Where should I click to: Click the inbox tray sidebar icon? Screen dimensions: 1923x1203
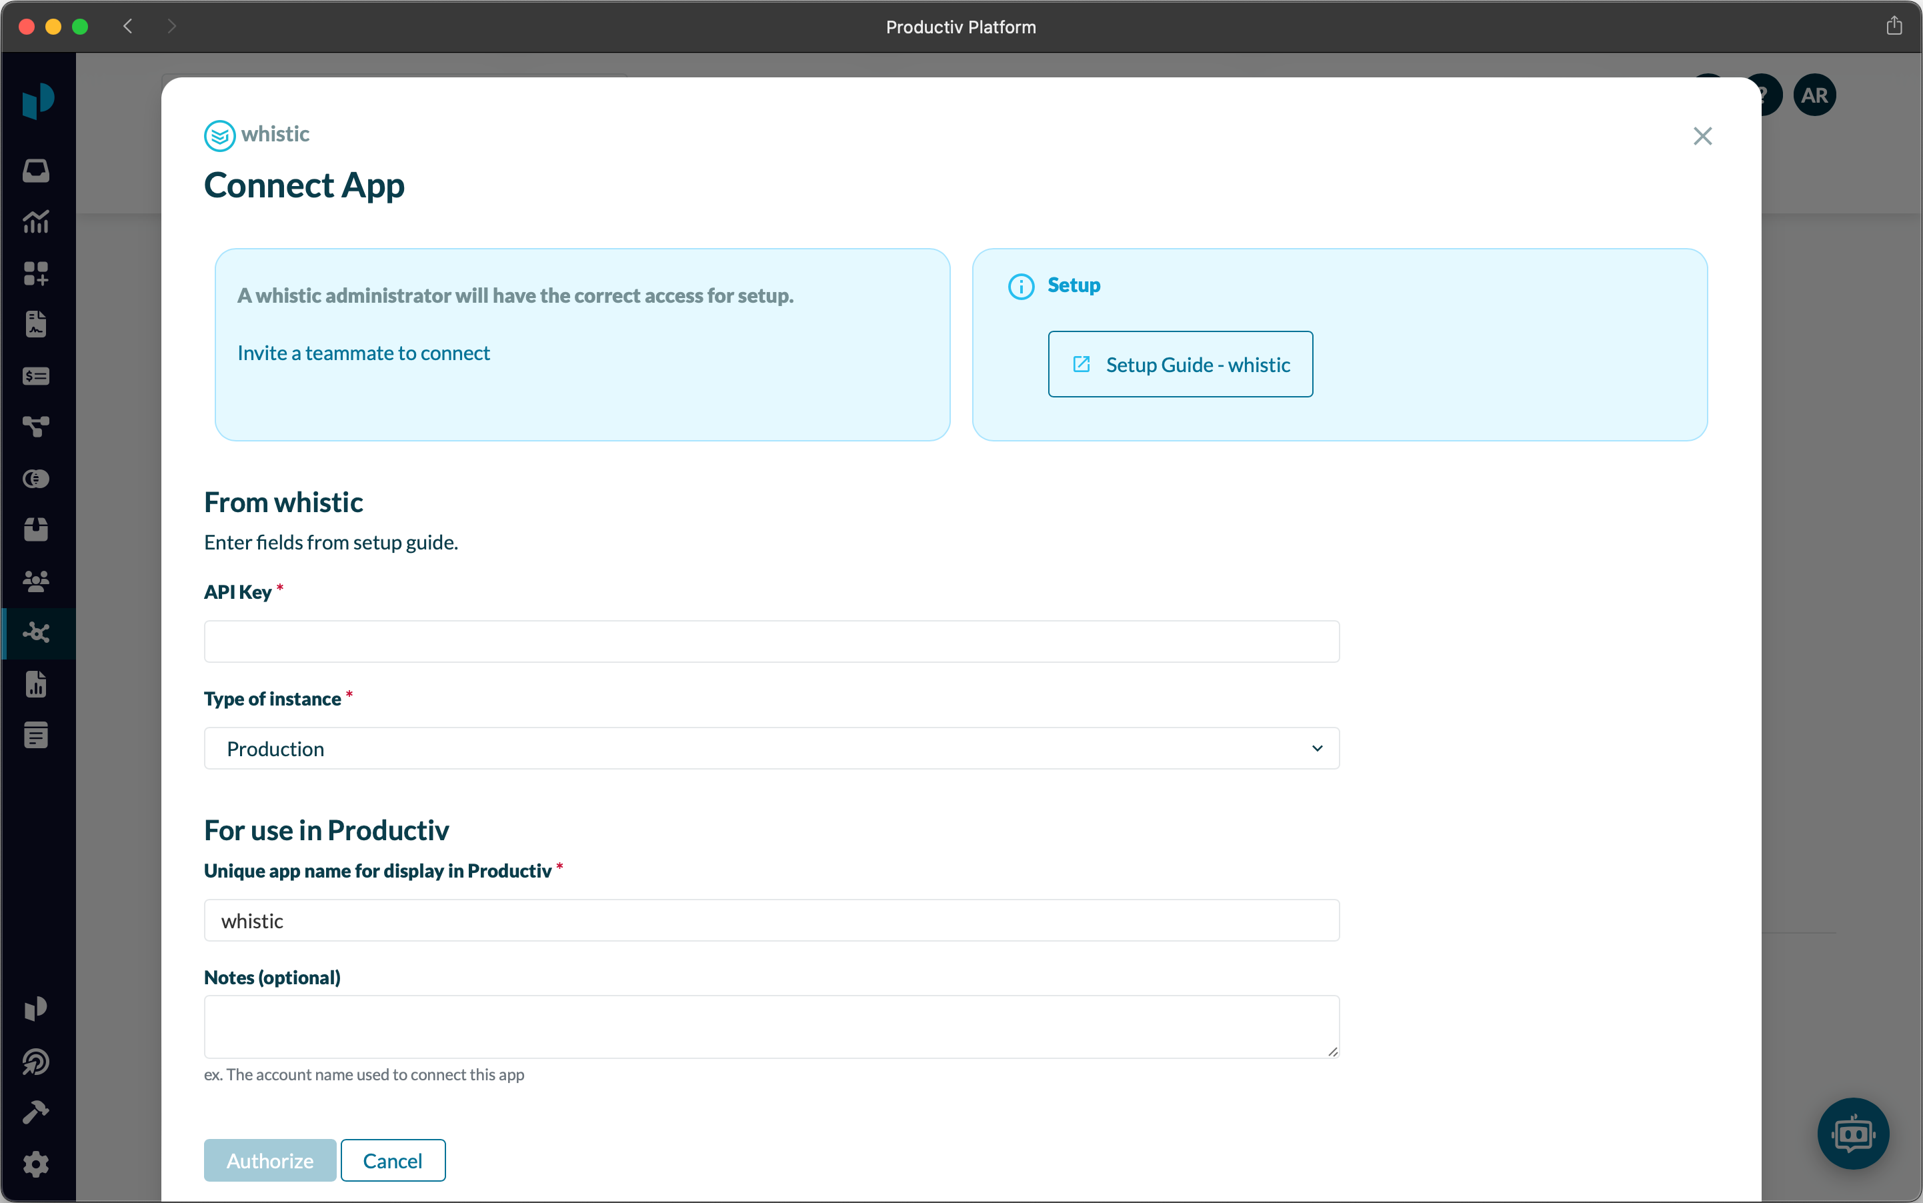coord(36,170)
